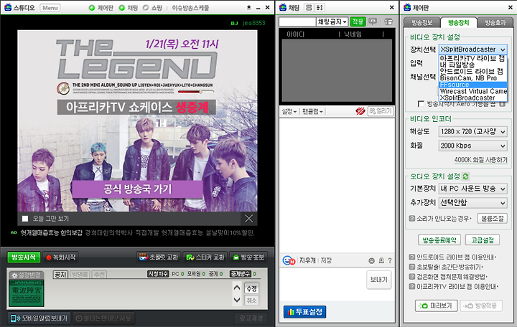This screenshot has height=327, width=517.
Task: Open 4000K 화질 사용하기 link
Action: click(480, 160)
